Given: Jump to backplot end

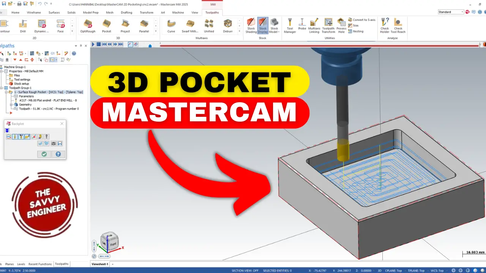Looking at the screenshot, I should [x=121, y=44].
